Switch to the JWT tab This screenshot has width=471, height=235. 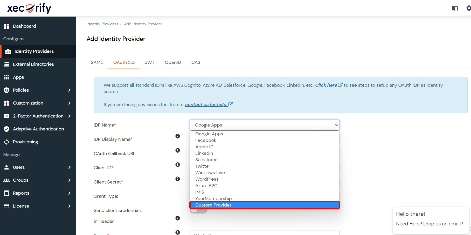[150, 62]
